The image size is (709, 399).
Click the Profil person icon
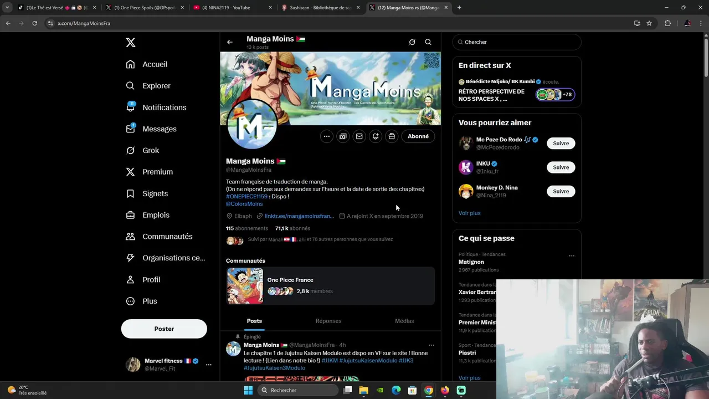coord(130,279)
